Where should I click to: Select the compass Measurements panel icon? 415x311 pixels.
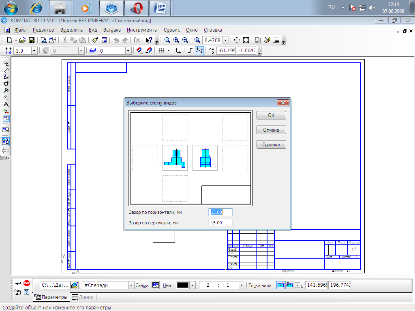point(6,104)
